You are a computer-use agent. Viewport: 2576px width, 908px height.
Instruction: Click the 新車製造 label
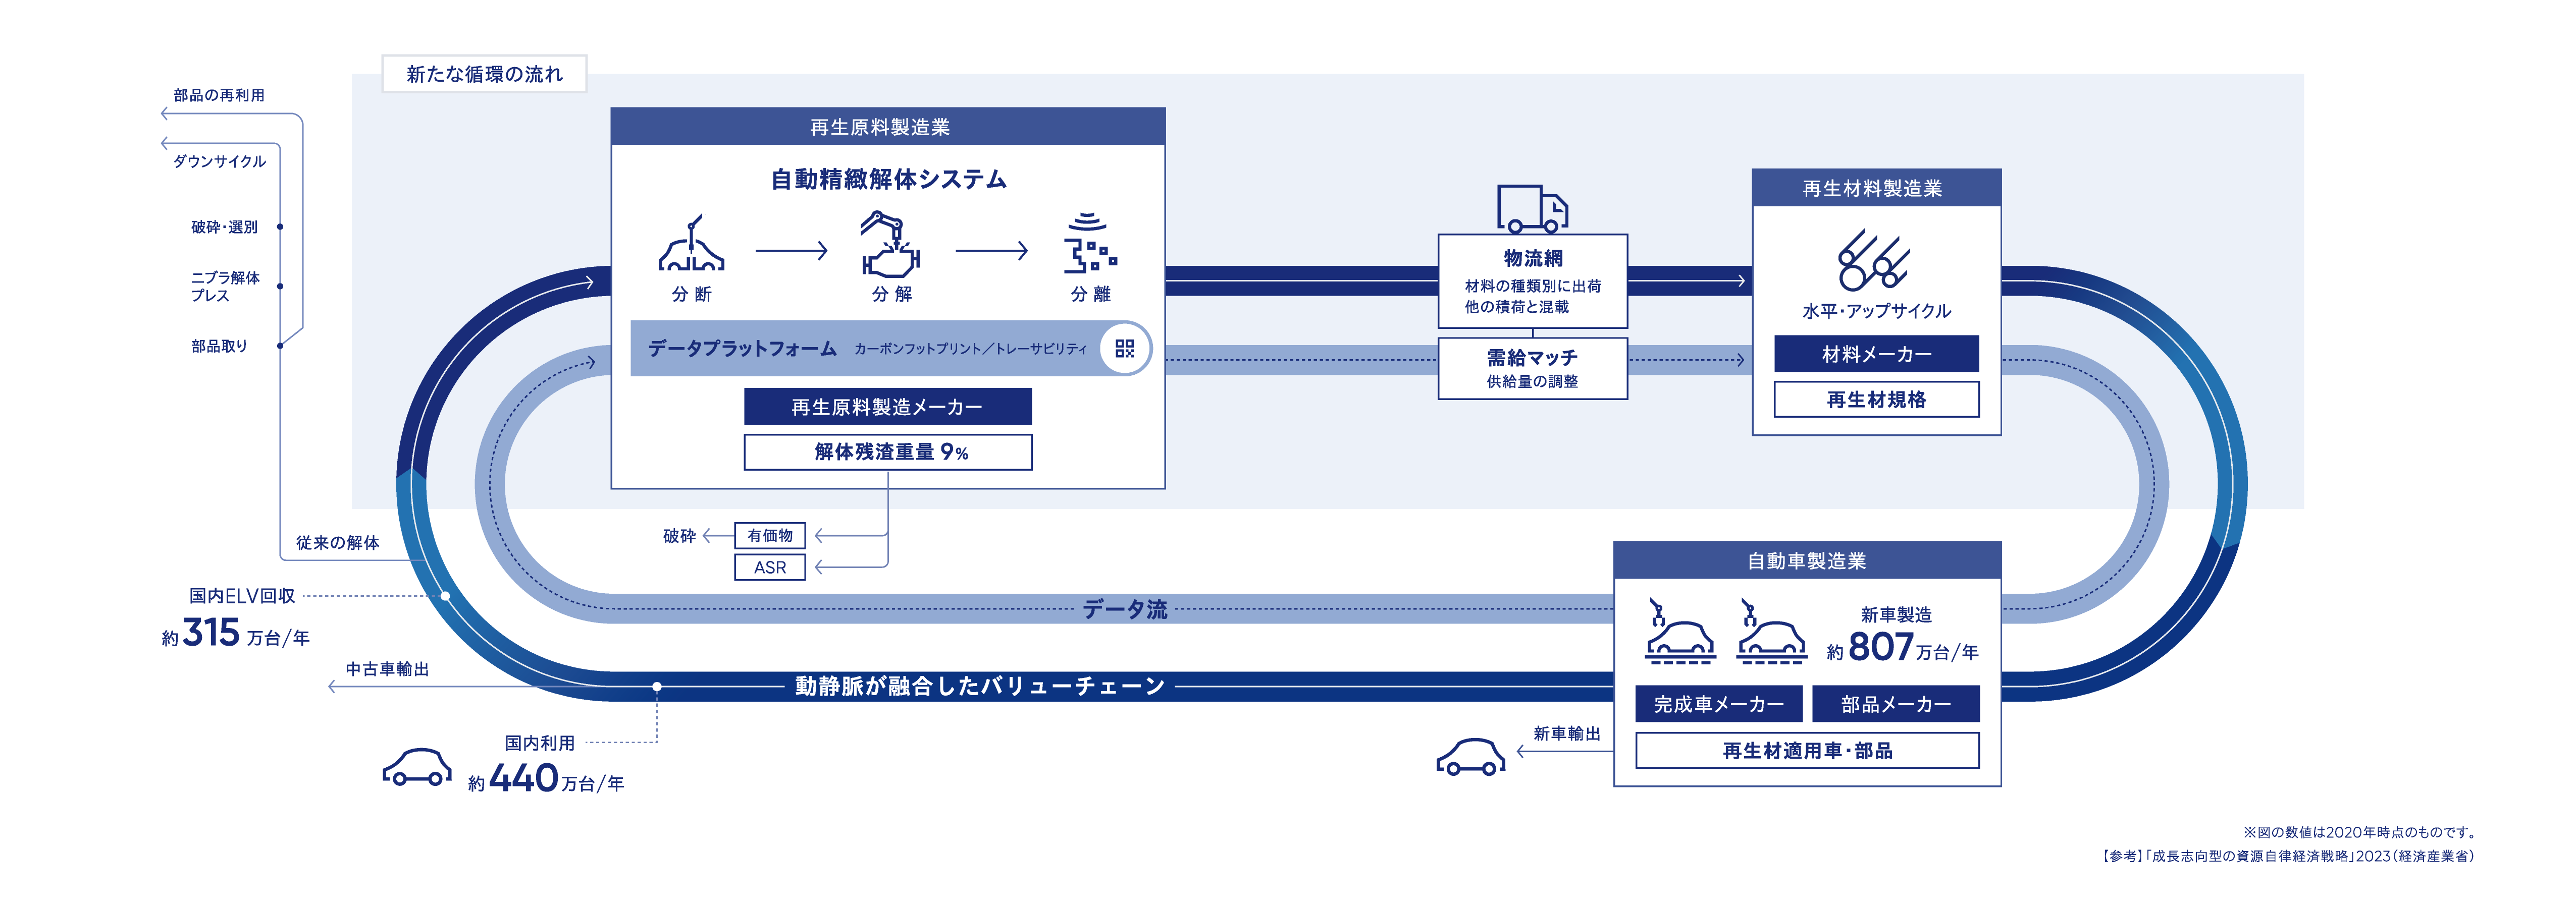1896,614
